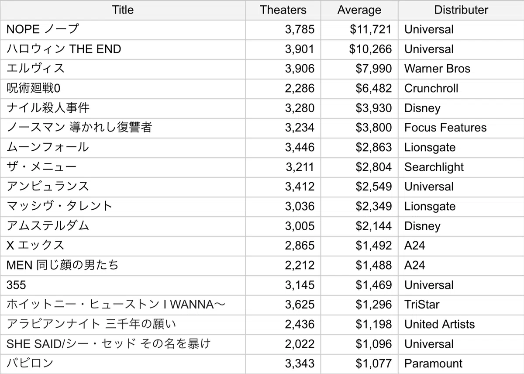Click the United Artists cell
The image size is (524, 374).
click(x=461, y=325)
